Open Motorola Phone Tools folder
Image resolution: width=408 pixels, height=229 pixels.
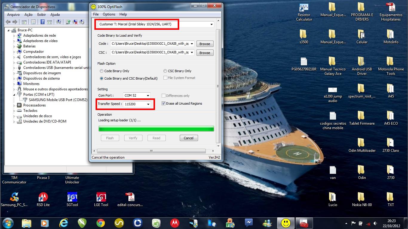391,66
